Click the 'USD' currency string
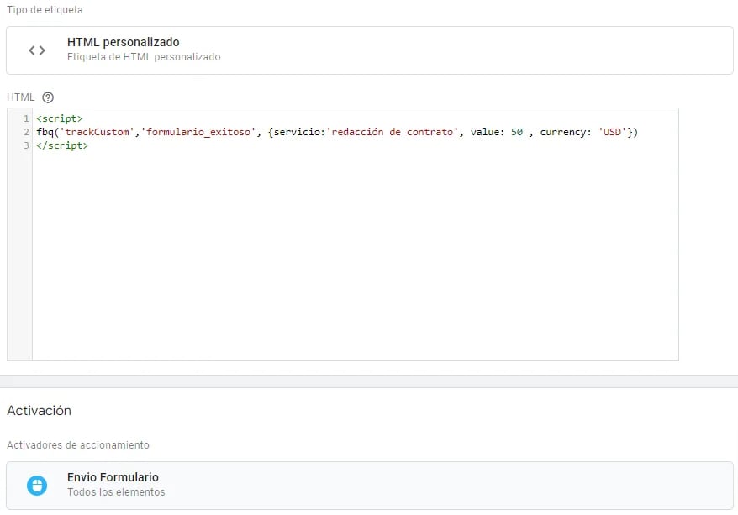 612,132
